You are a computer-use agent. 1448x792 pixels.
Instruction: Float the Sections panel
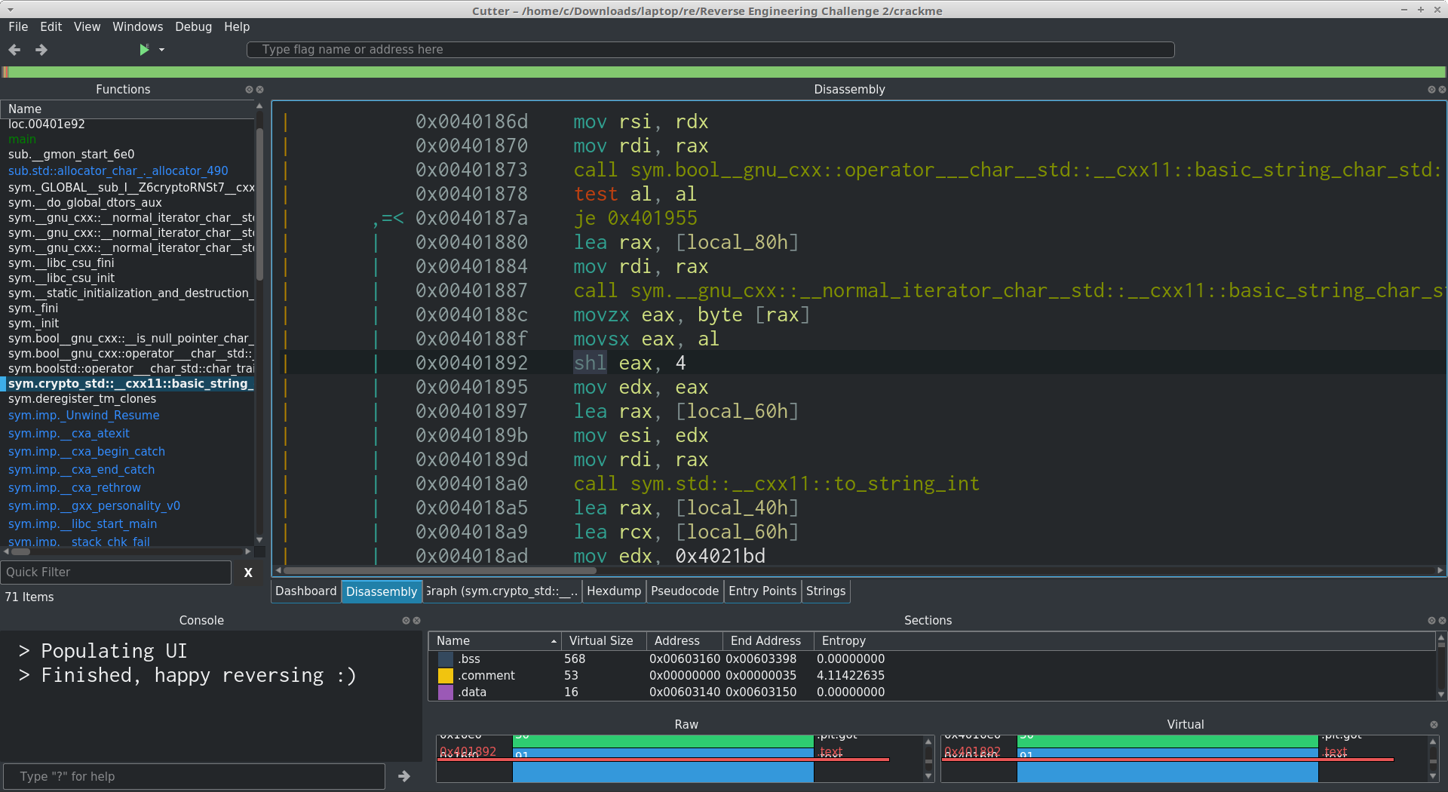click(1431, 621)
